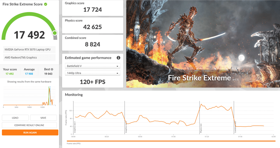Click the Monitoring section heading
280x148 pixels.
(x=74, y=95)
